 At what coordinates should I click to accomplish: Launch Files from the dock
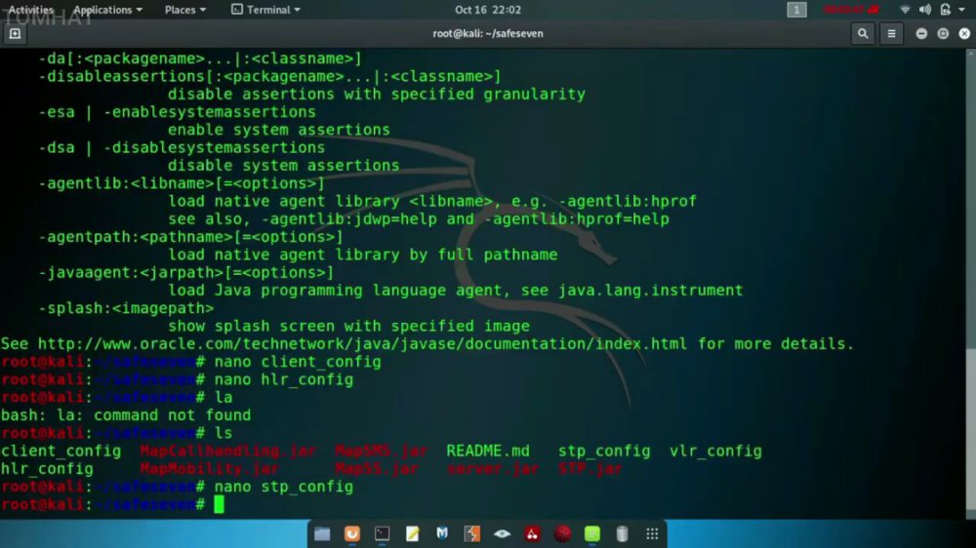click(322, 533)
